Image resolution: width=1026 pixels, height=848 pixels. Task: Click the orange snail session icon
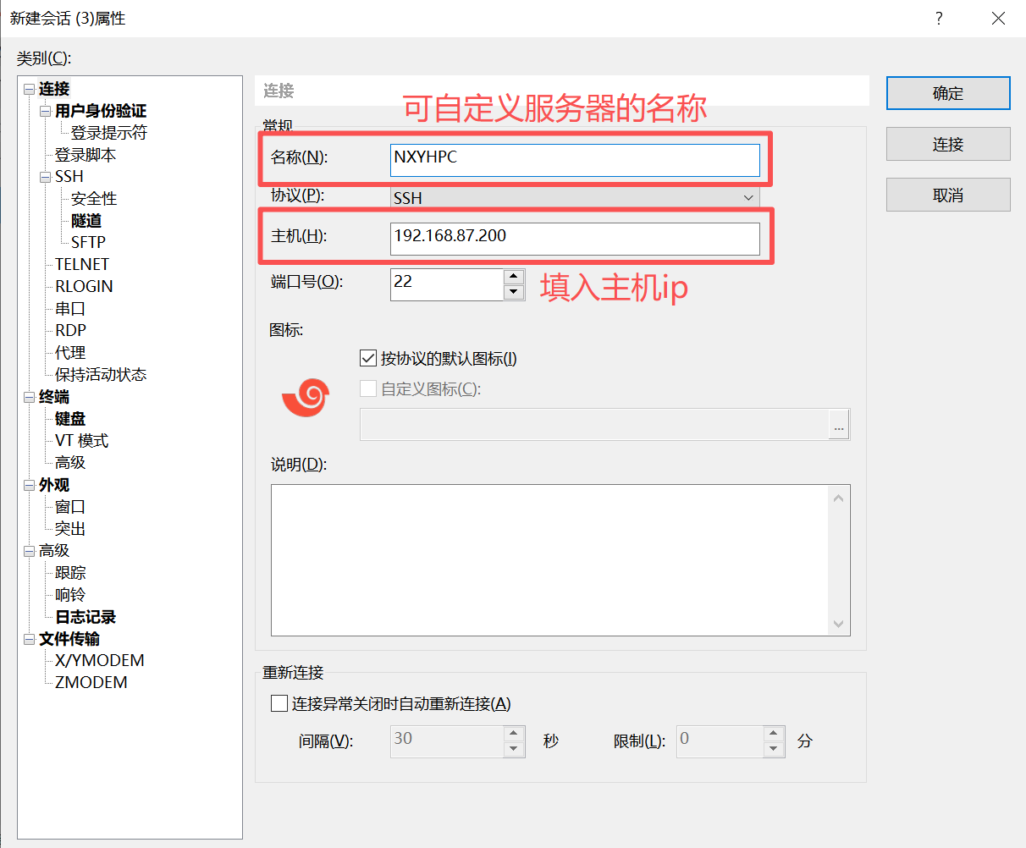[305, 398]
